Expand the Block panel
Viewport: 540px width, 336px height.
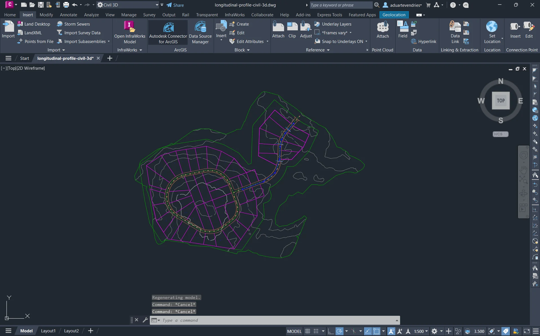[x=242, y=50]
